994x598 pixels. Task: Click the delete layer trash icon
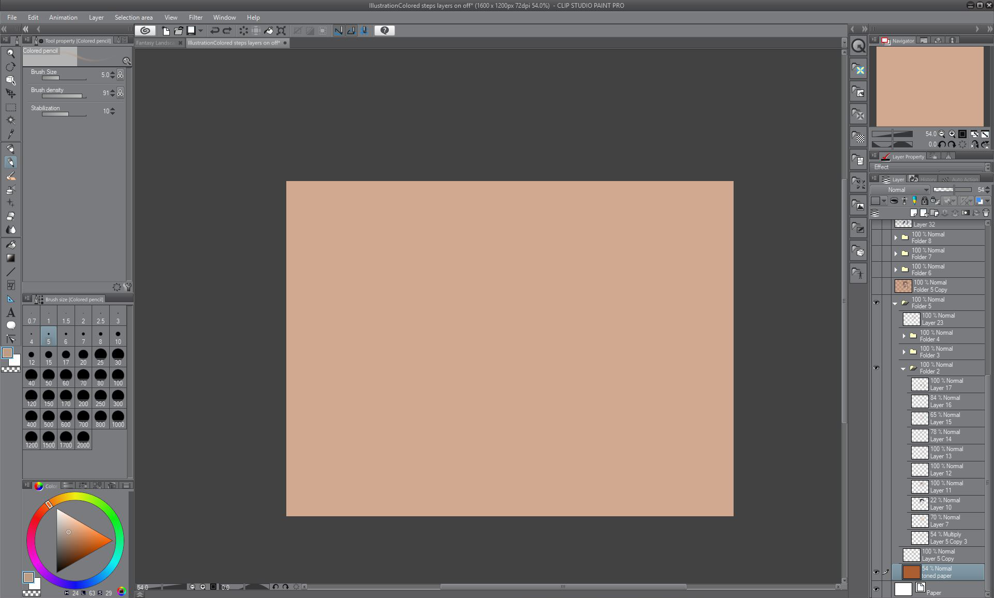coord(986,213)
